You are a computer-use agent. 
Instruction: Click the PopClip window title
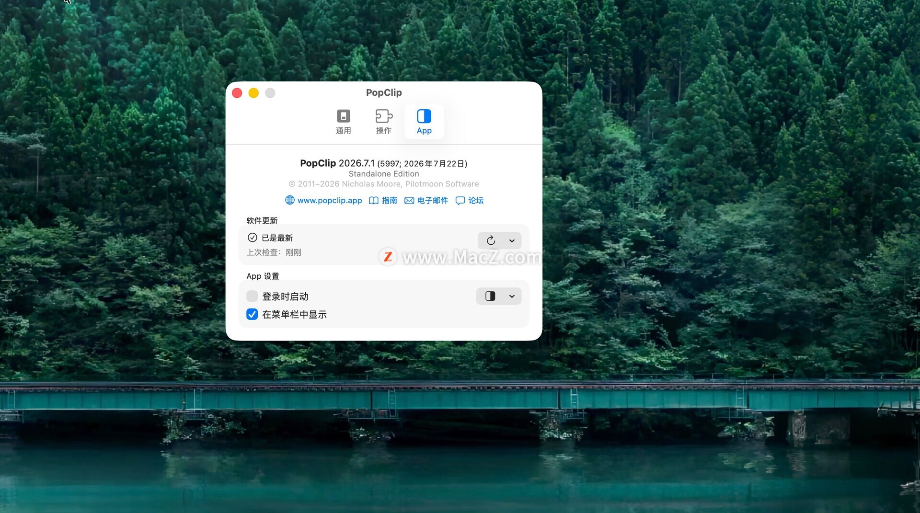384,92
